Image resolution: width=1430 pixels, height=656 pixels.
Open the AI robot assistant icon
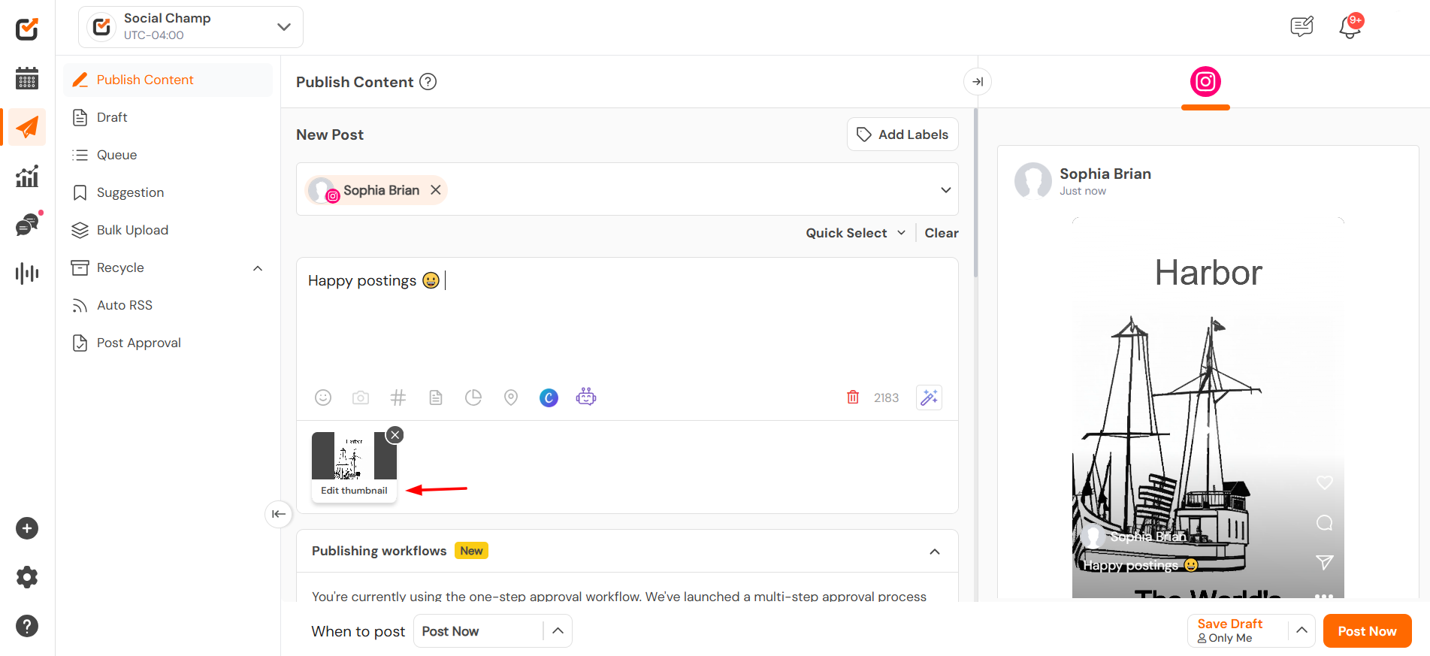click(586, 397)
